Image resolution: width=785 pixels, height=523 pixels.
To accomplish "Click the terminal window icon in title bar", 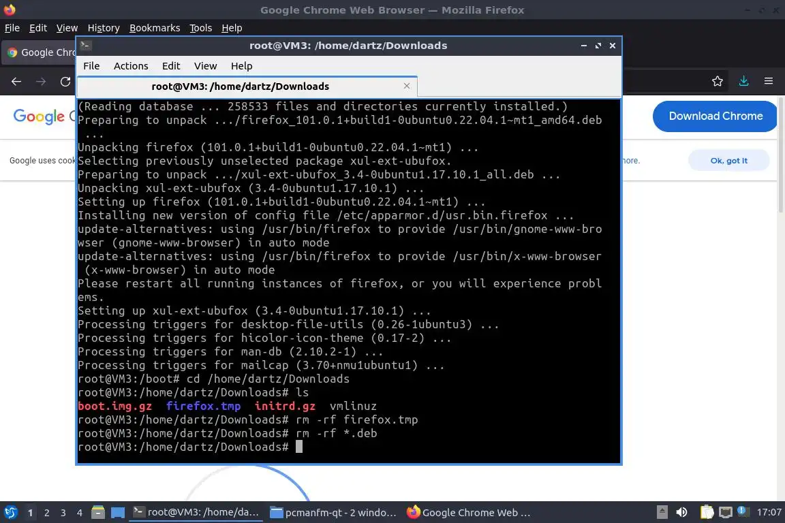I will (x=86, y=46).
